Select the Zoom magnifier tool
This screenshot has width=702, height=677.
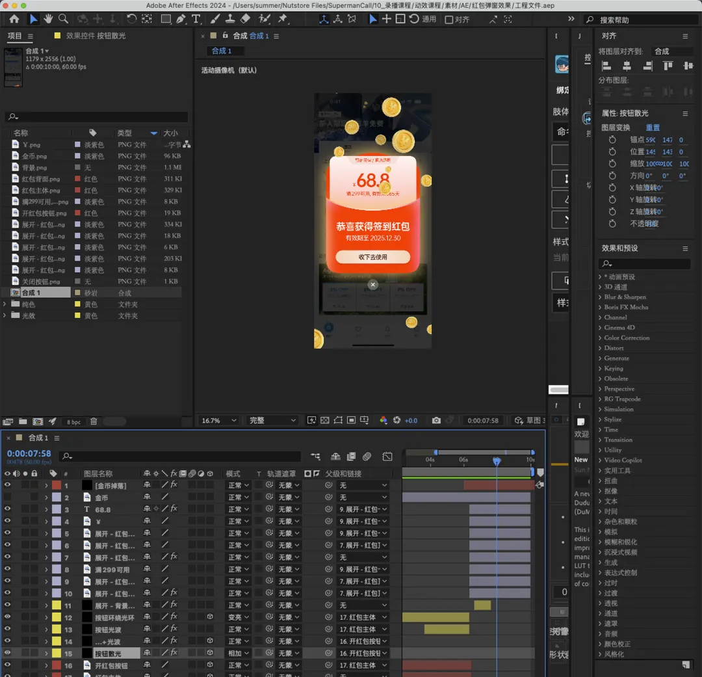click(63, 19)
